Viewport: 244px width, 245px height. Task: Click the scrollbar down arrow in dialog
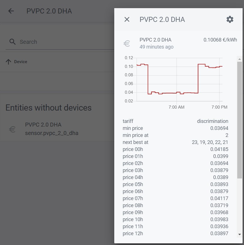[239, 234]
